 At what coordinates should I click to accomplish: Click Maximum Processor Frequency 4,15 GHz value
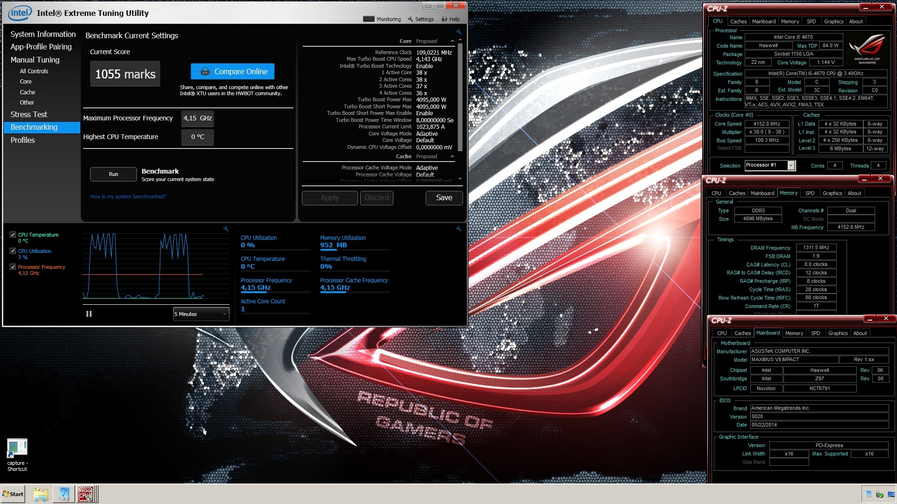pos(198,118)
